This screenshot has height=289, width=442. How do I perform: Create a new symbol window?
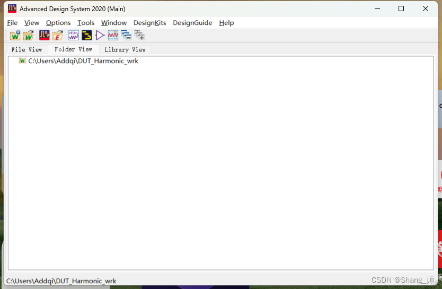tap(100, 36)
